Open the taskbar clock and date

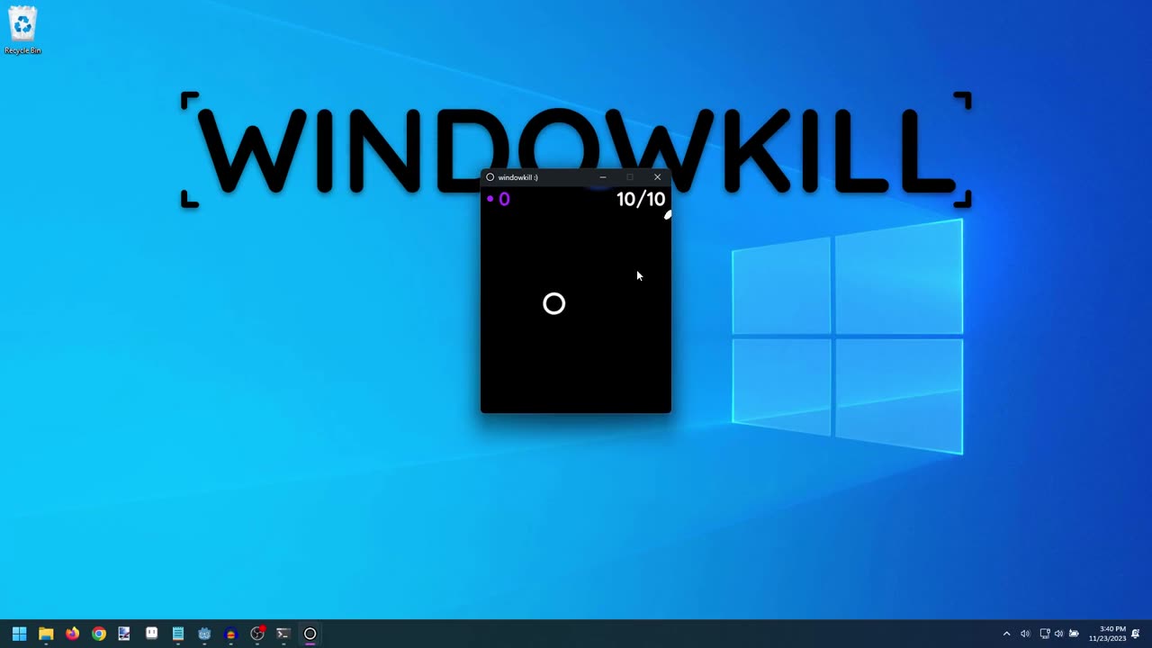(x=1107, y=634)
